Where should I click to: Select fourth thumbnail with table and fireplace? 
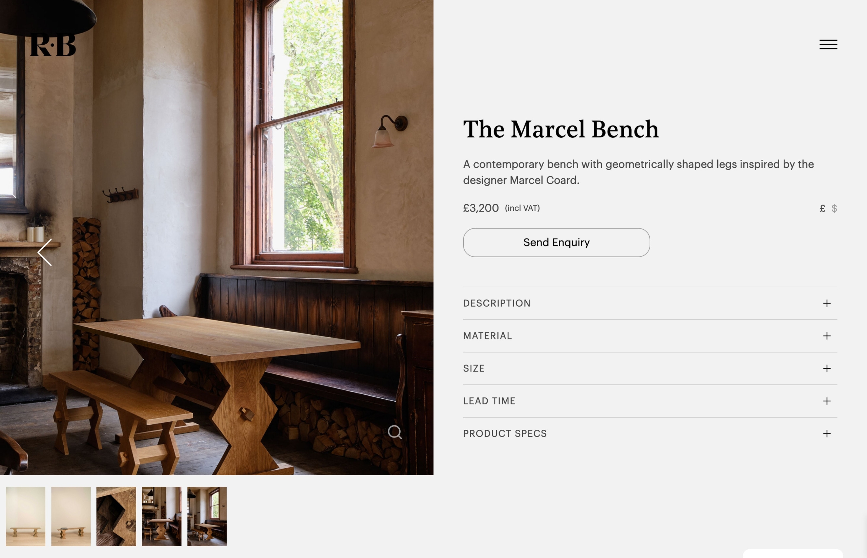(161, 516)
